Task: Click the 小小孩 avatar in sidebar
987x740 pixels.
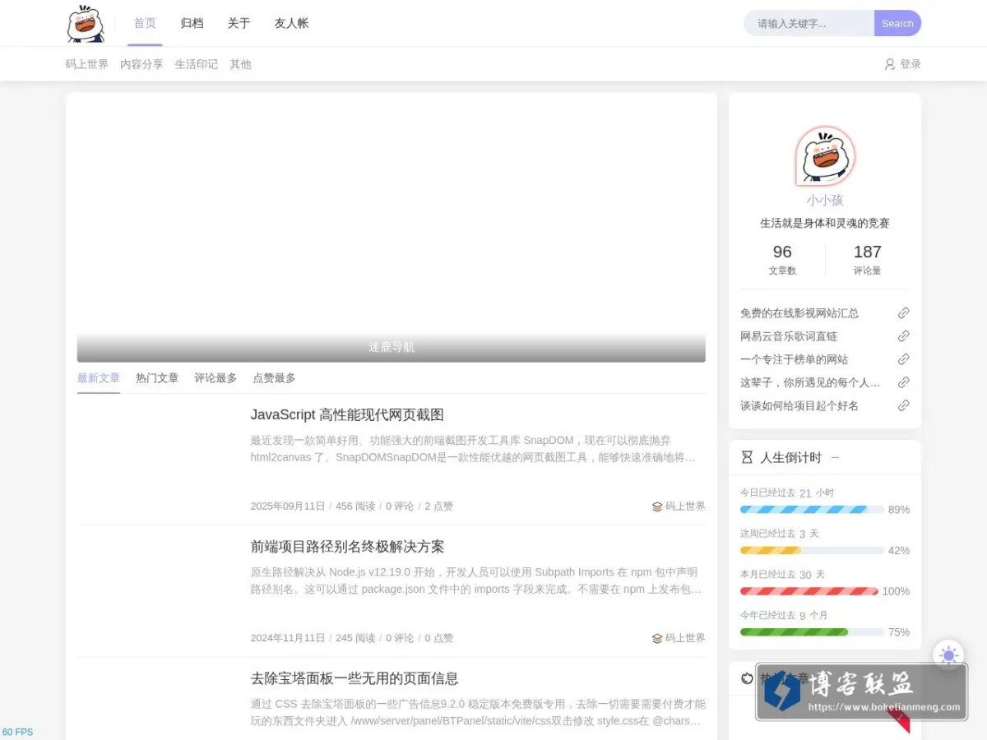Action: coord(825,156)
